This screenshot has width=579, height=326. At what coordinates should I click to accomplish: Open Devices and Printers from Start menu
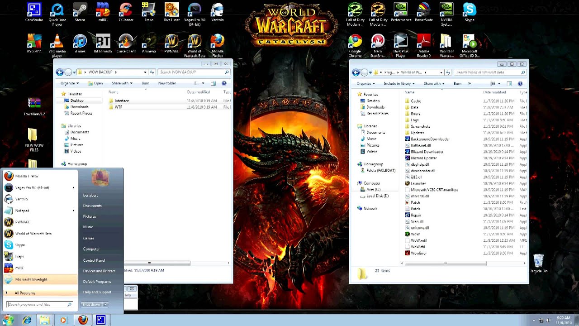pos(99,271)
